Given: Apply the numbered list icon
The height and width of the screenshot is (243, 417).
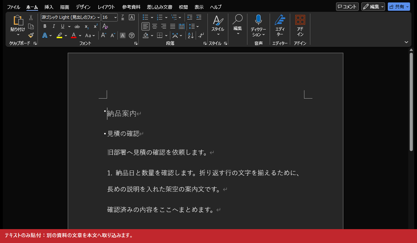Looking at the screenshot, I should tap(160, 17).
